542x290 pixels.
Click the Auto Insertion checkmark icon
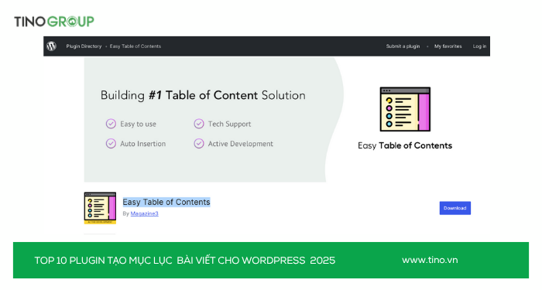(x=111, y=143)
